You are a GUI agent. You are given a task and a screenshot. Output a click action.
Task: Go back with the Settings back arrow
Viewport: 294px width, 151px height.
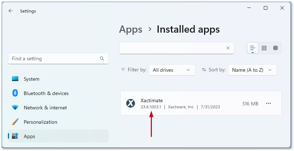pos(11,11)
